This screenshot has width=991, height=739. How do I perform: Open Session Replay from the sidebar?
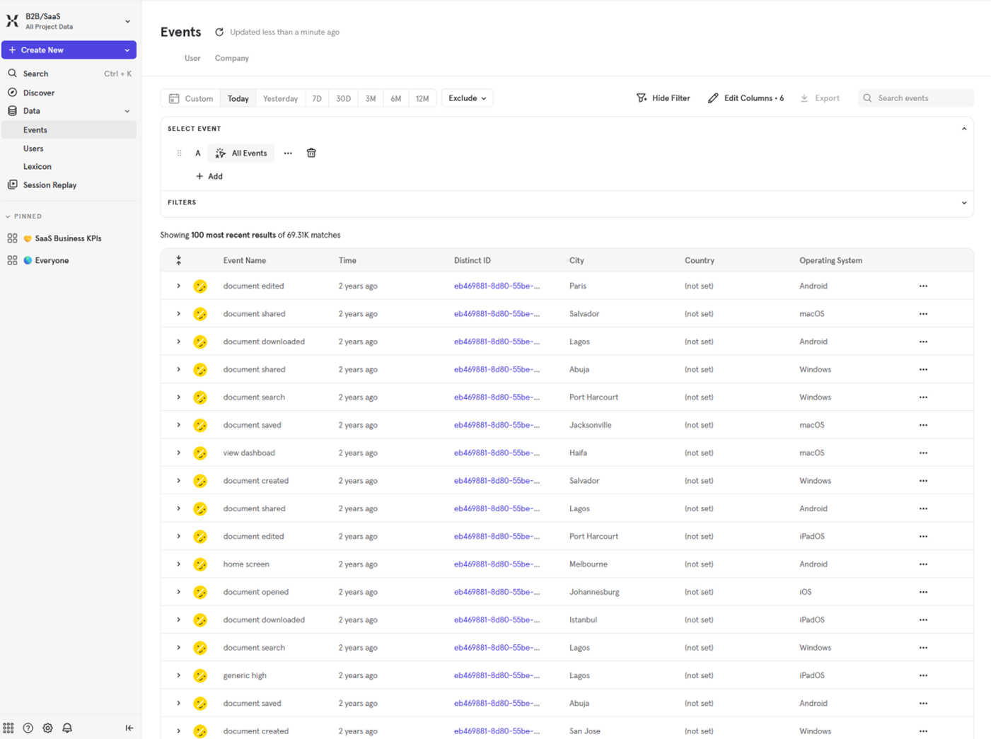coord(48,185)
